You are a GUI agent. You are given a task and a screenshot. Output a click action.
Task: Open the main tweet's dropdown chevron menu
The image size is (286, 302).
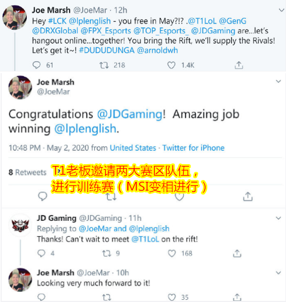point(279,81)
